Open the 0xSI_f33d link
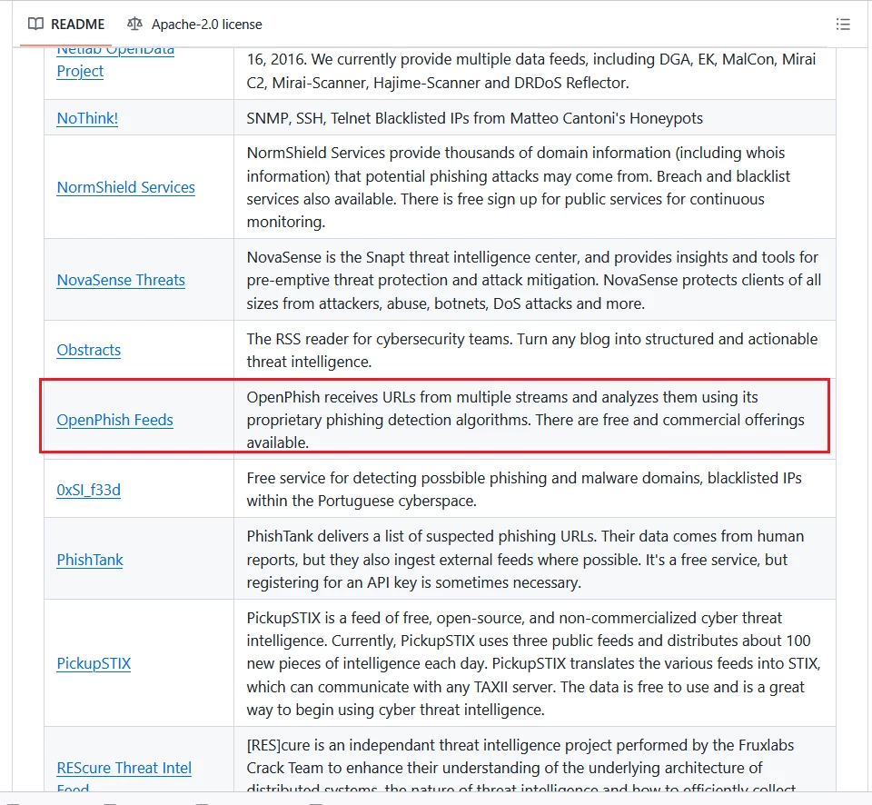 pos(88,490)
